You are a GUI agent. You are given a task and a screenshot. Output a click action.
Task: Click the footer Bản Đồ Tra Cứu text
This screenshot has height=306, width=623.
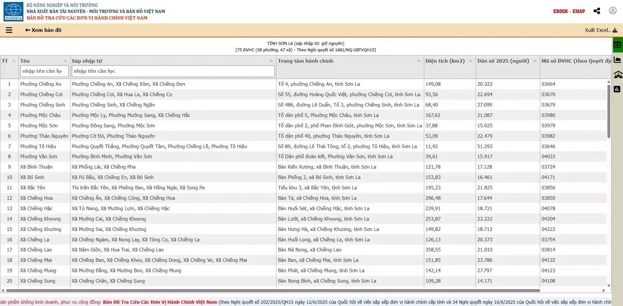(x=160, y=302)
